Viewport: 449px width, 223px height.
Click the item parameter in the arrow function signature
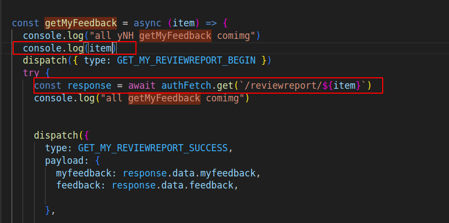coord(184,24)
